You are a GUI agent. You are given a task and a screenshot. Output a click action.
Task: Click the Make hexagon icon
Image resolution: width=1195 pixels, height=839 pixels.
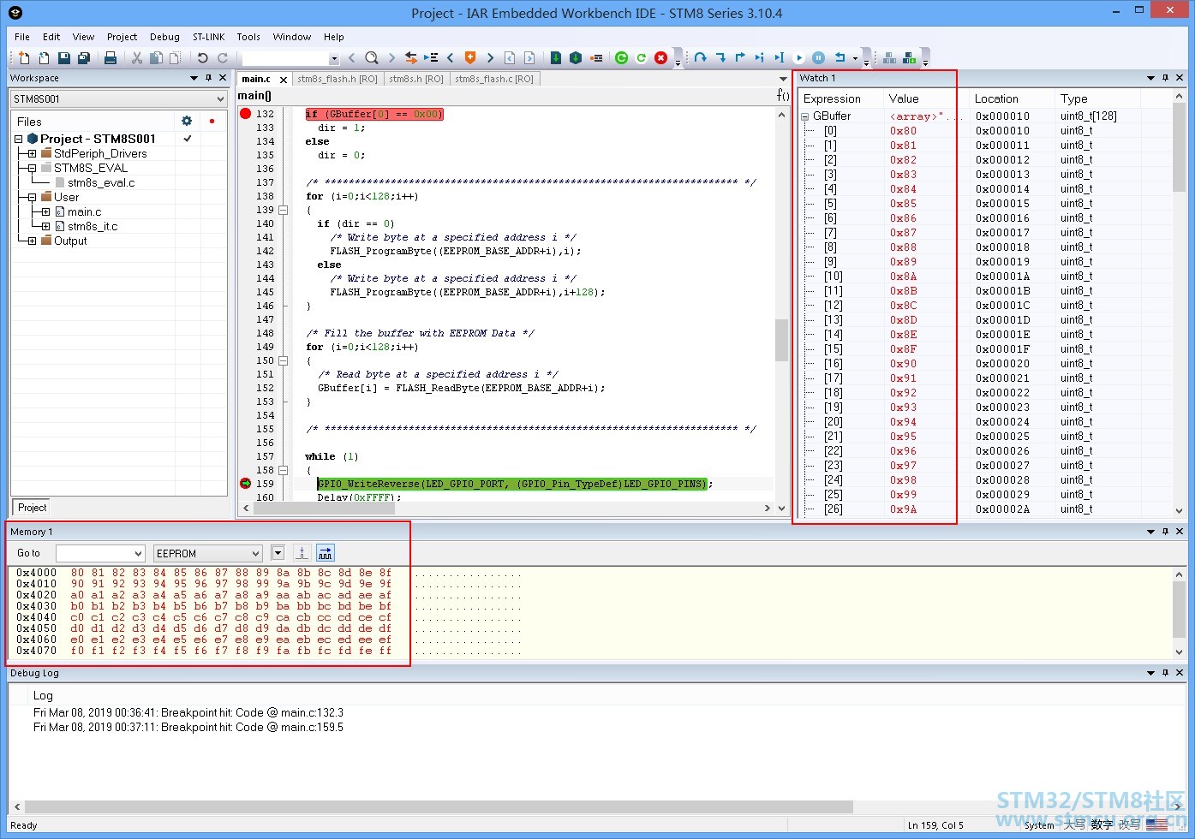576,57
